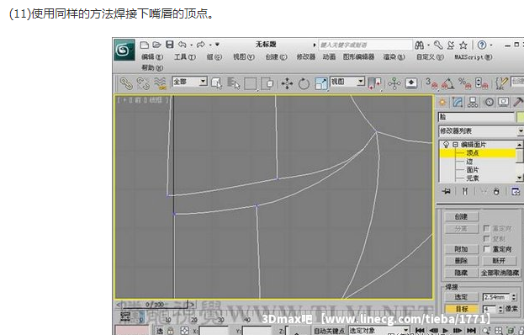Open quick access toolbar customize arrow
This screenshot has width=524, height=335.
tap(217, 45)
